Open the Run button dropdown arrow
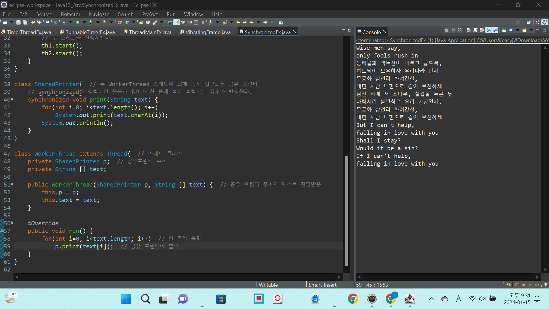Image resolution: width=549 pixels, height=309 pixels. coord(84,22)
